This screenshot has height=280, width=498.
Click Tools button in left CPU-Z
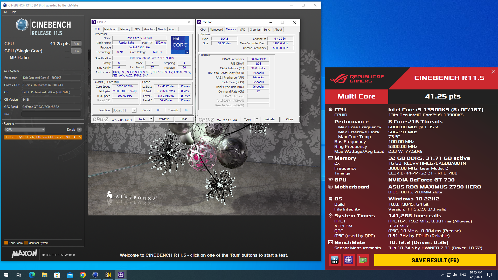point(142,119)
